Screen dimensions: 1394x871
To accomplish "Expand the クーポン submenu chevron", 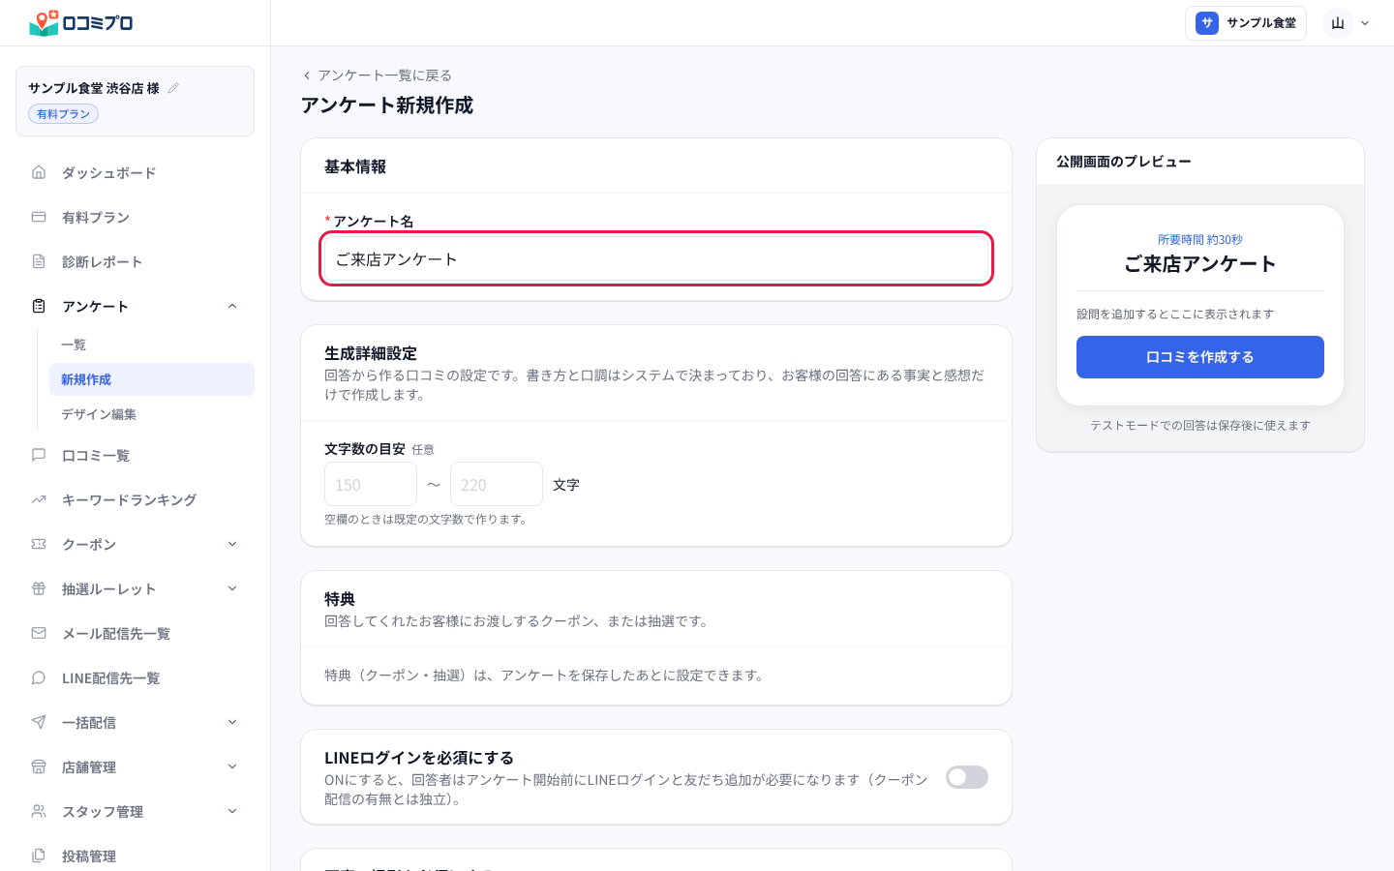I will click(x=232, y=544).
